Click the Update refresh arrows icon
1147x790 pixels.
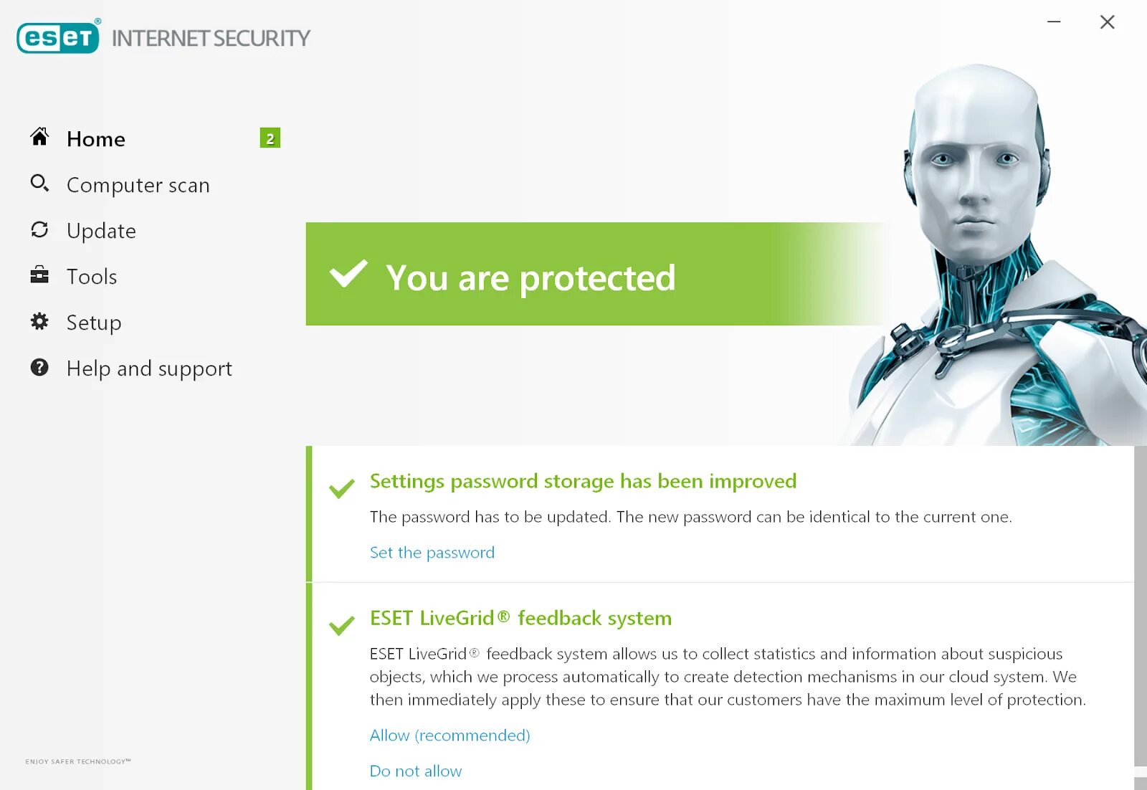pos(39,229)
